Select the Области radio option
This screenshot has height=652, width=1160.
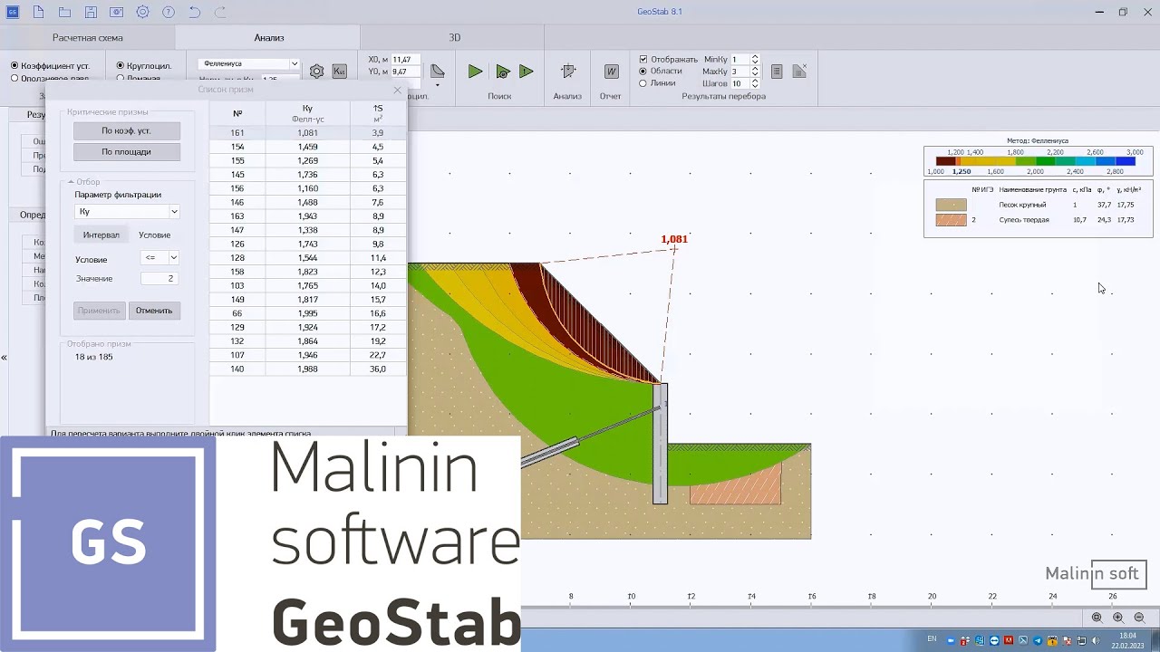(x=643, y=72)
